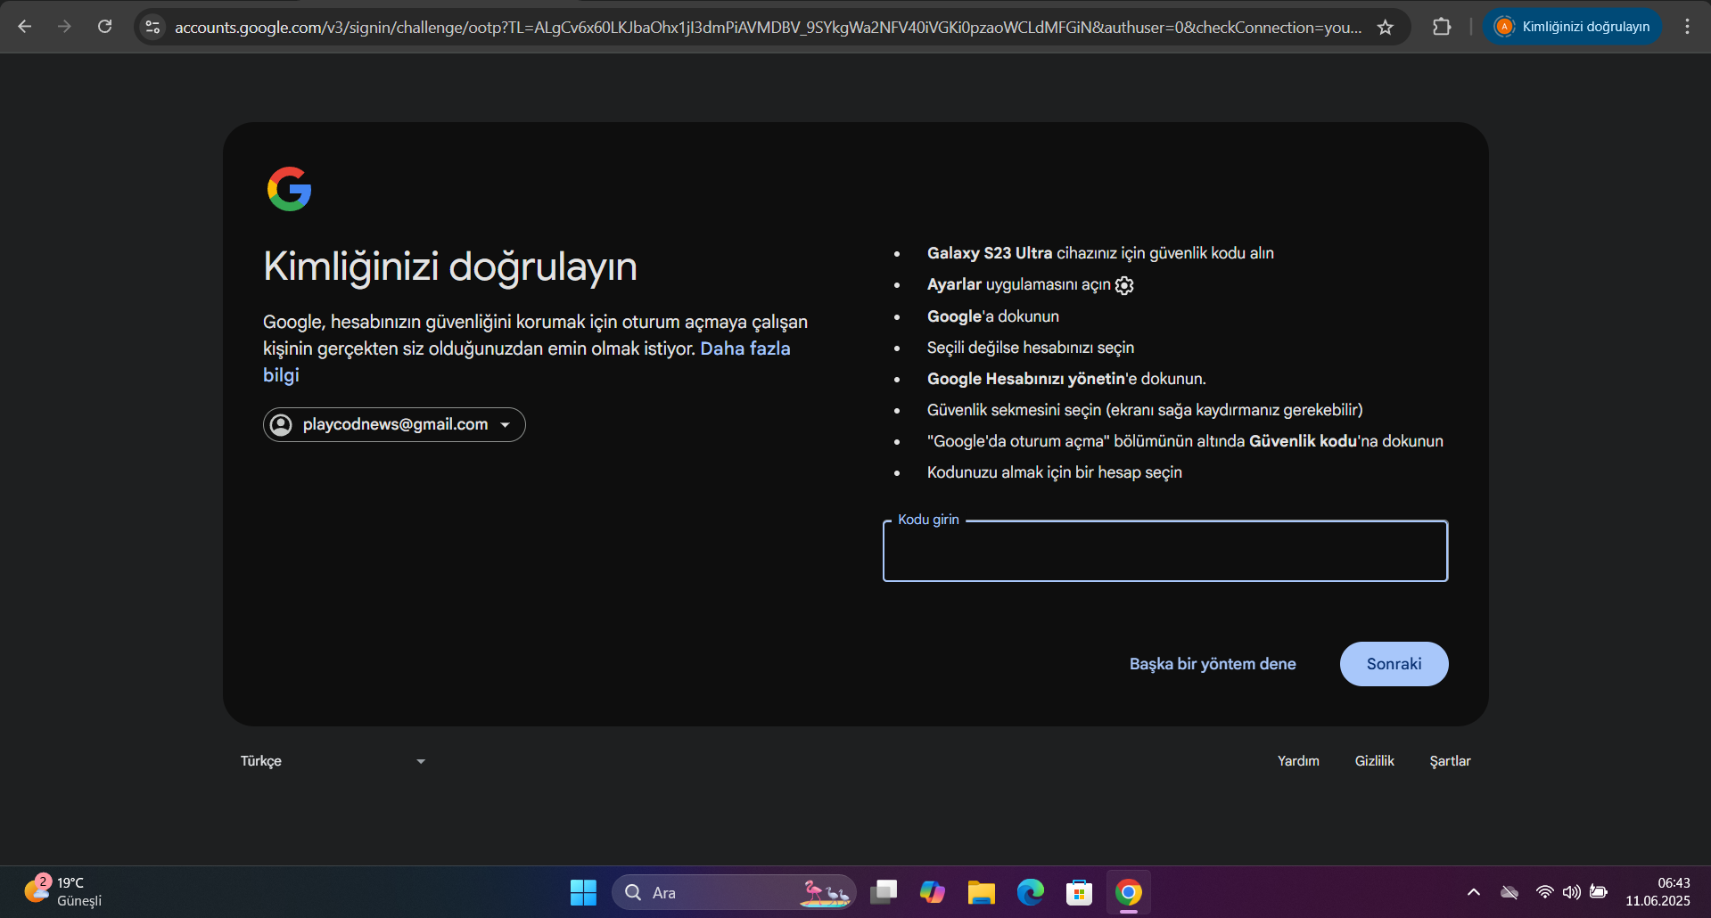Launch Microsoft Edge from the taskbar
The height and width of the screenshot is (918, 1711).
point(1031,892)
